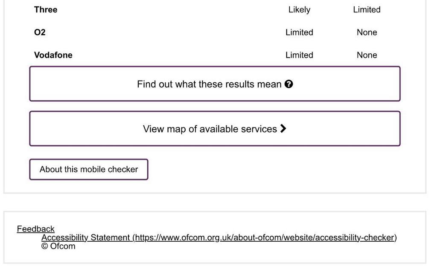
Task: Click O2's Limited coverage result
Action: (x=299, y=32)
